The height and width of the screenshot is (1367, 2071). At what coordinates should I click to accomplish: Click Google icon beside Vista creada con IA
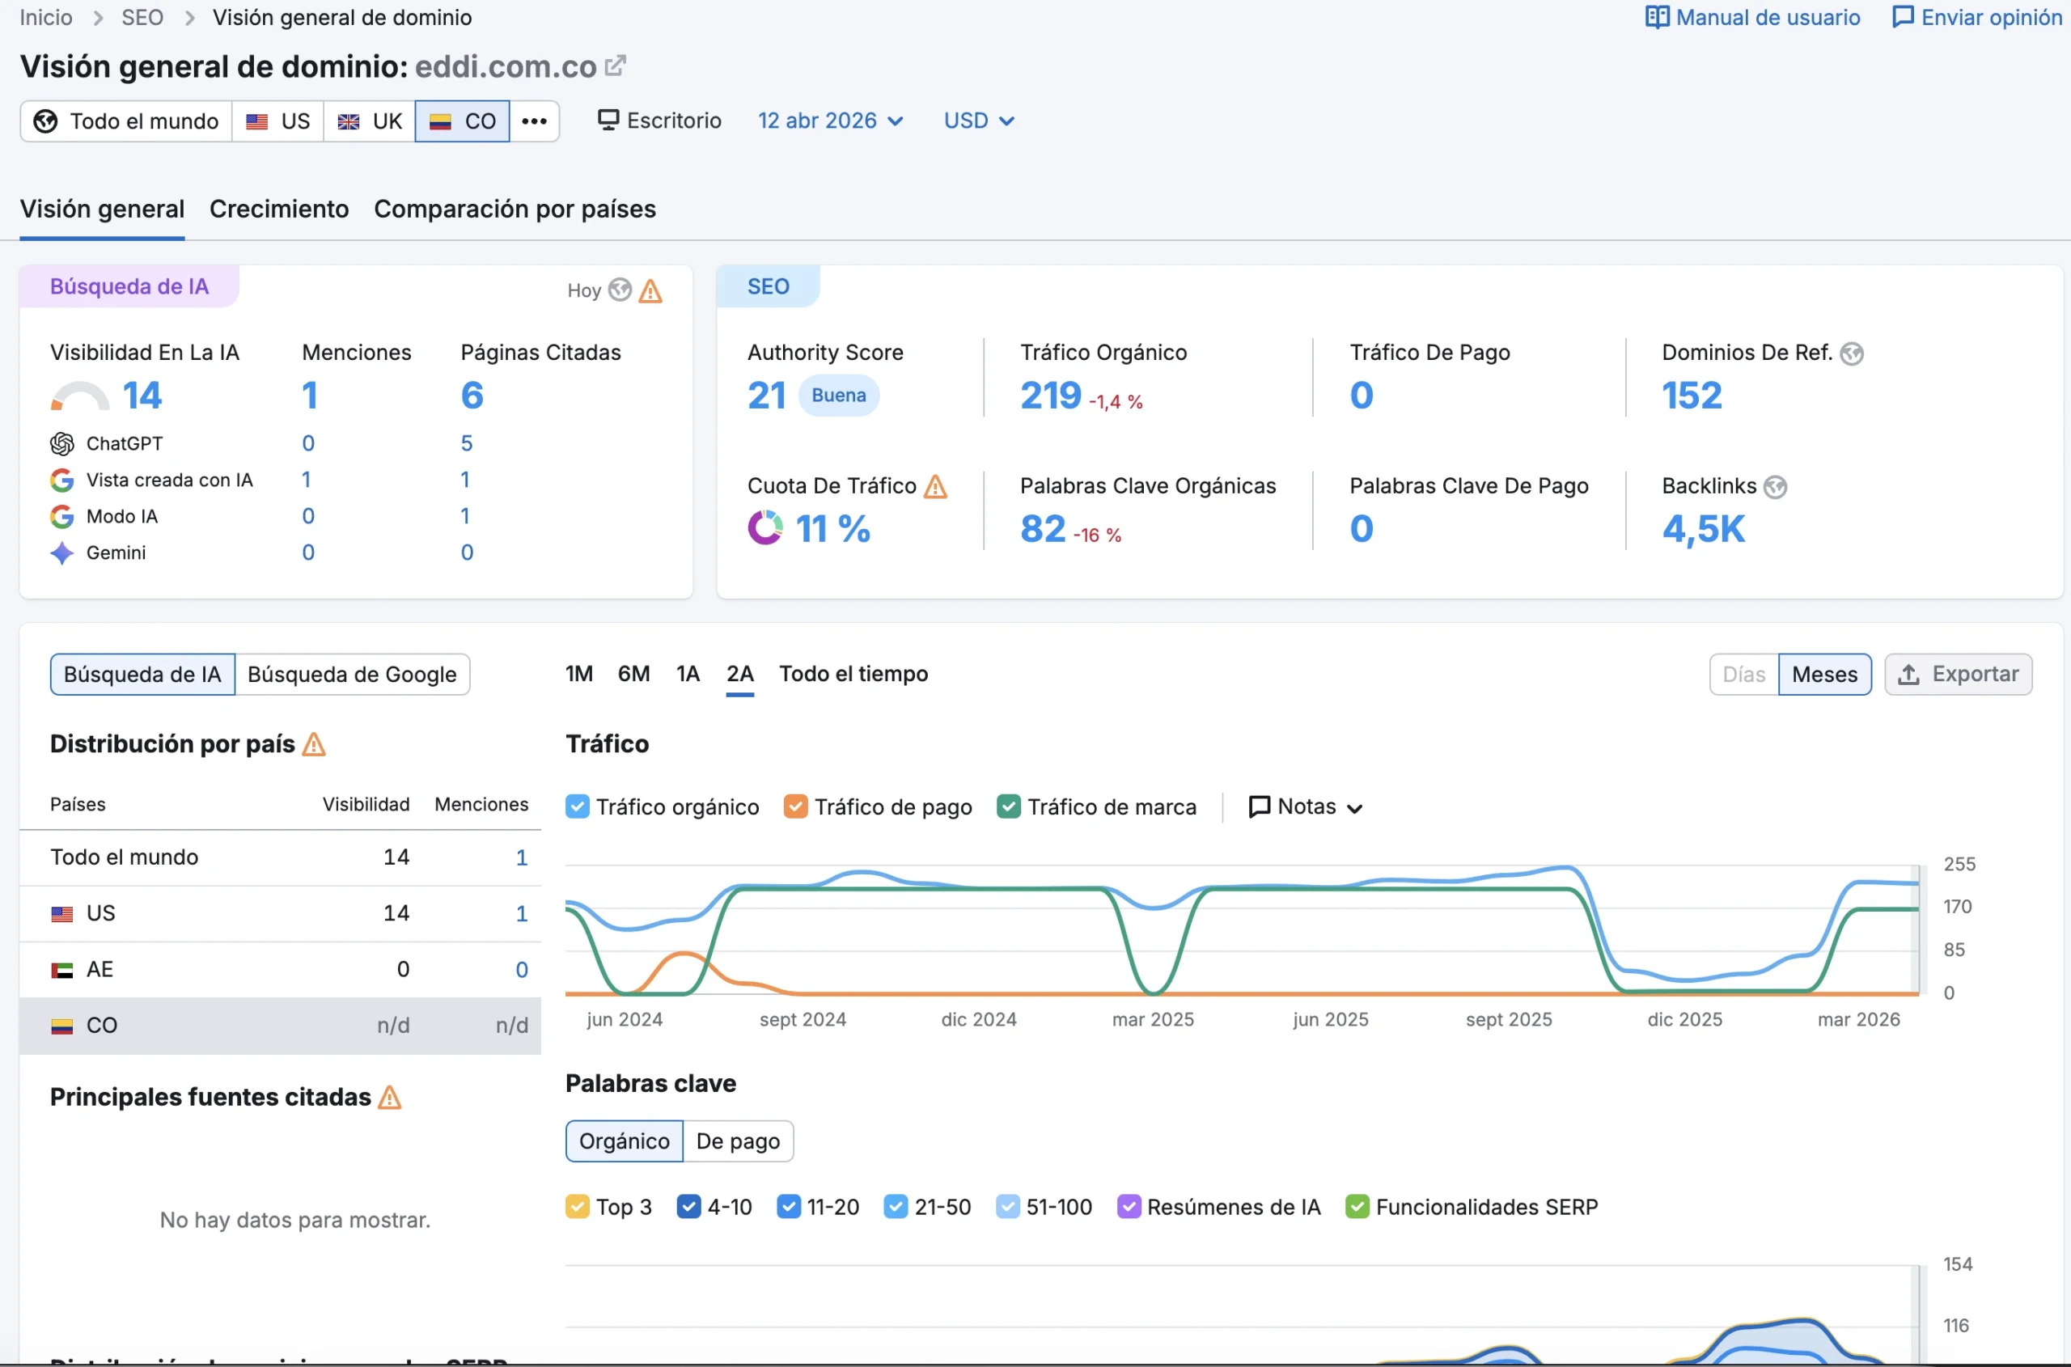[x=62, y=480]
